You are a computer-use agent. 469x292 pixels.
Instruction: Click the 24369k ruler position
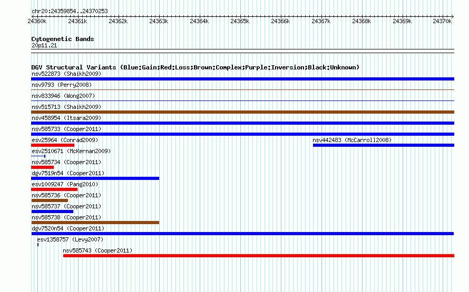click(x=402, y=21)
